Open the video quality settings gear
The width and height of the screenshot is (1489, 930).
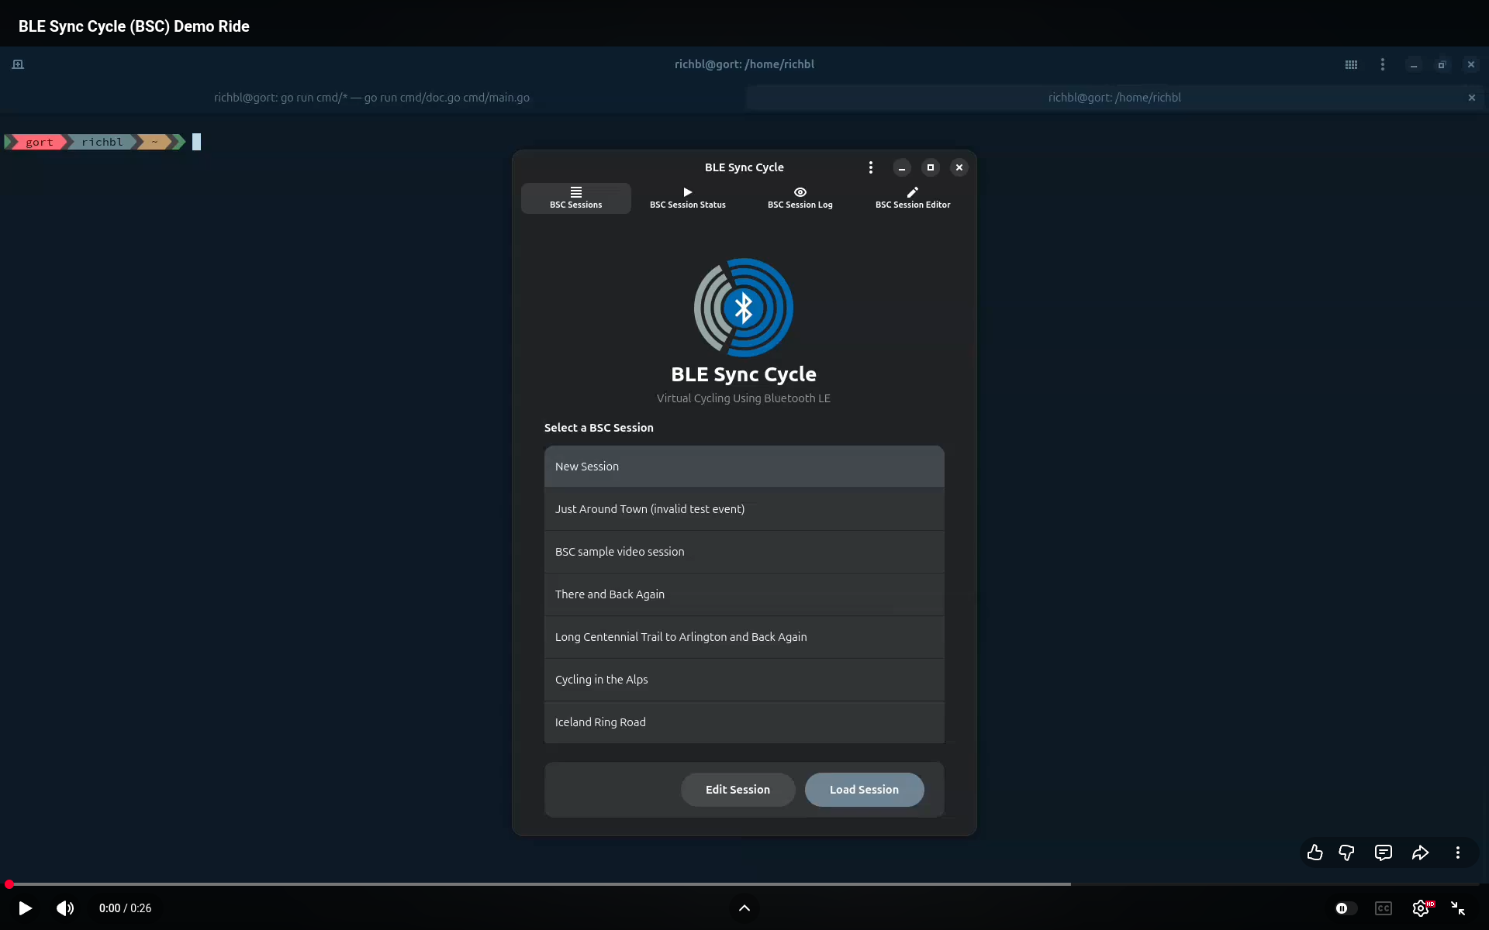1422,908
